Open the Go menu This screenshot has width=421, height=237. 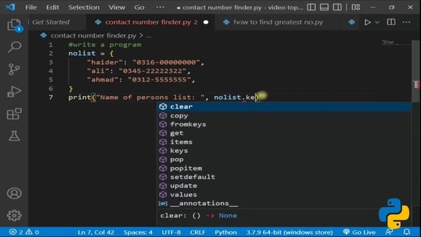[x=139, y=7]
